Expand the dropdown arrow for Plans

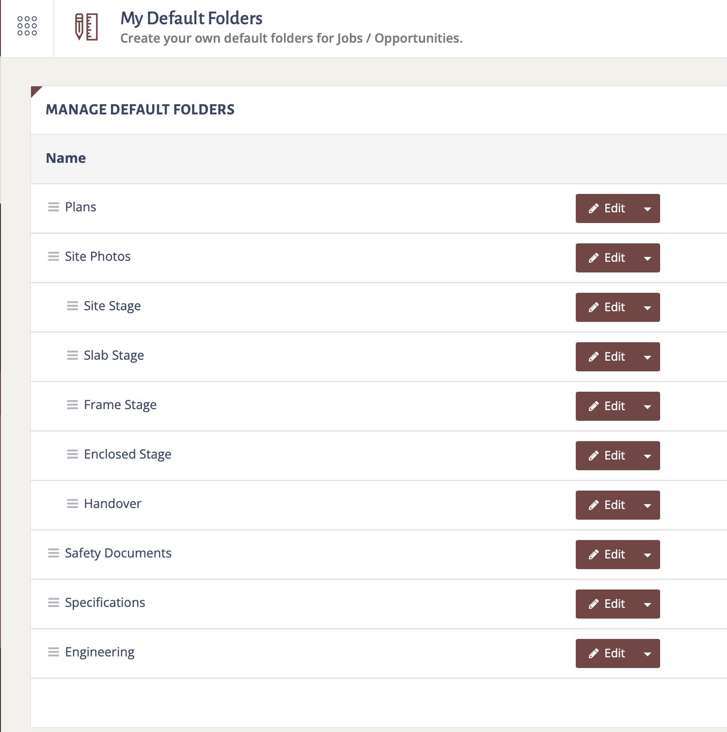click(x=648, y=208)
